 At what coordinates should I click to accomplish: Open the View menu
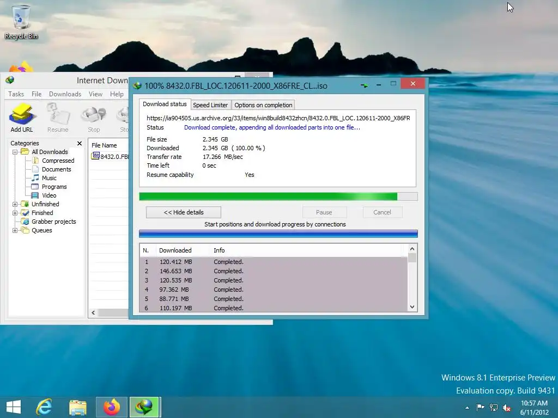[x=95, y=94]
